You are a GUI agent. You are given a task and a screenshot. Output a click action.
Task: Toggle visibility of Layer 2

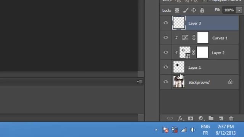pyautogui.click(x=166, y=52)
